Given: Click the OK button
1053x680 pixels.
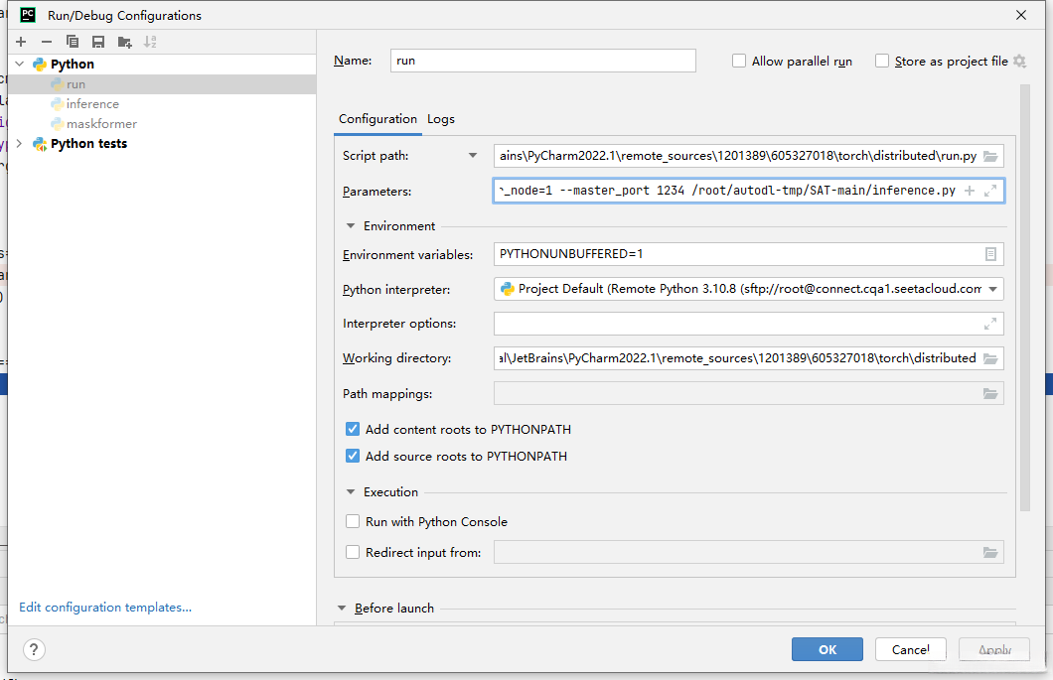Looking at the screenshot, I should (x=827, y=649).
